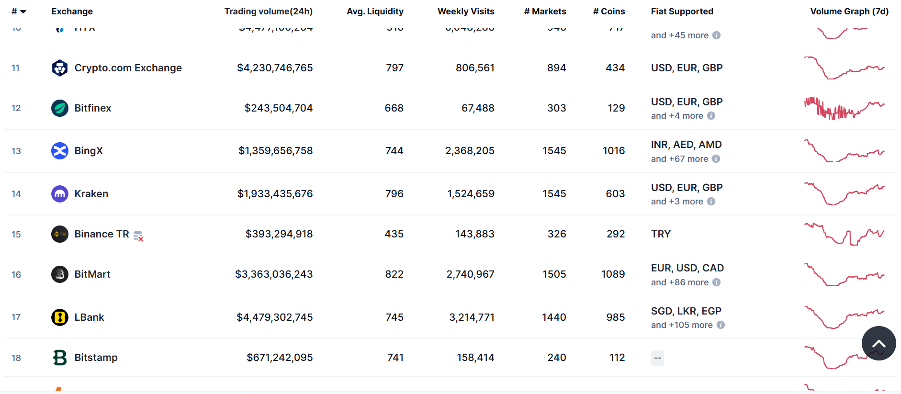
Task: Open the Binance TR exchange link
Action: (101, 234)
